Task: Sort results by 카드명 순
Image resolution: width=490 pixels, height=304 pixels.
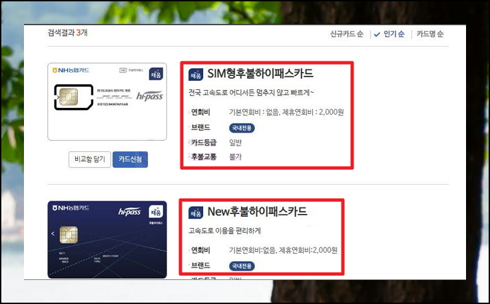Action: [x=429, y=34]
